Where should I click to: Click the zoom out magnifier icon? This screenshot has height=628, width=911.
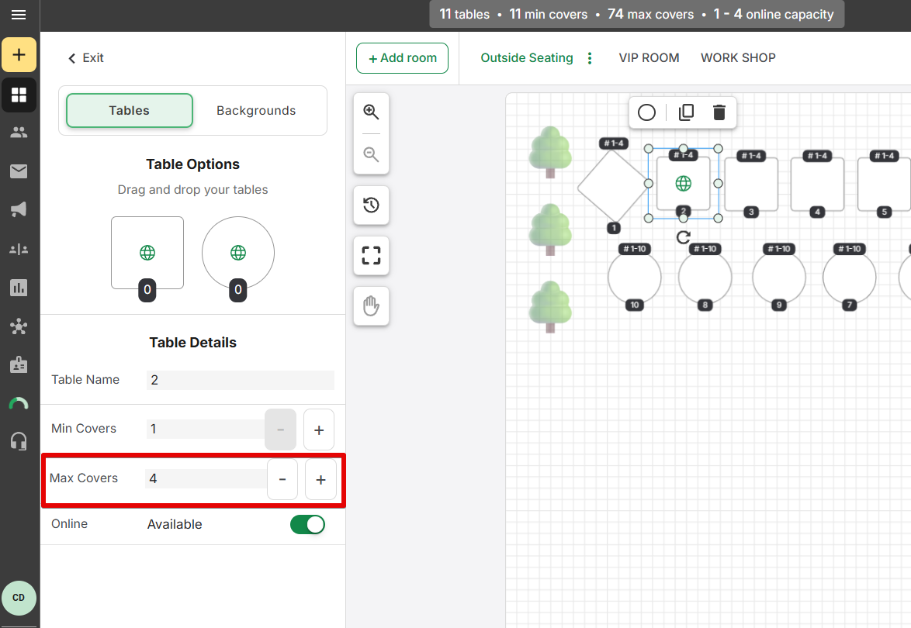pyautogui.click(x=371, y=154)
